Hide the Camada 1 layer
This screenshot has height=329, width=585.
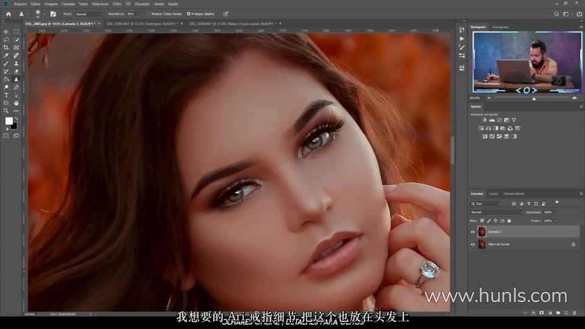click(x=472, y=232)
